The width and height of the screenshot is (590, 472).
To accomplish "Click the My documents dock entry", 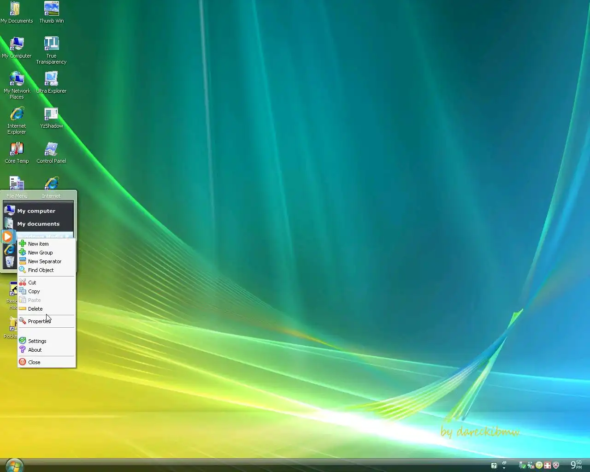I will (x=38, y=224).
